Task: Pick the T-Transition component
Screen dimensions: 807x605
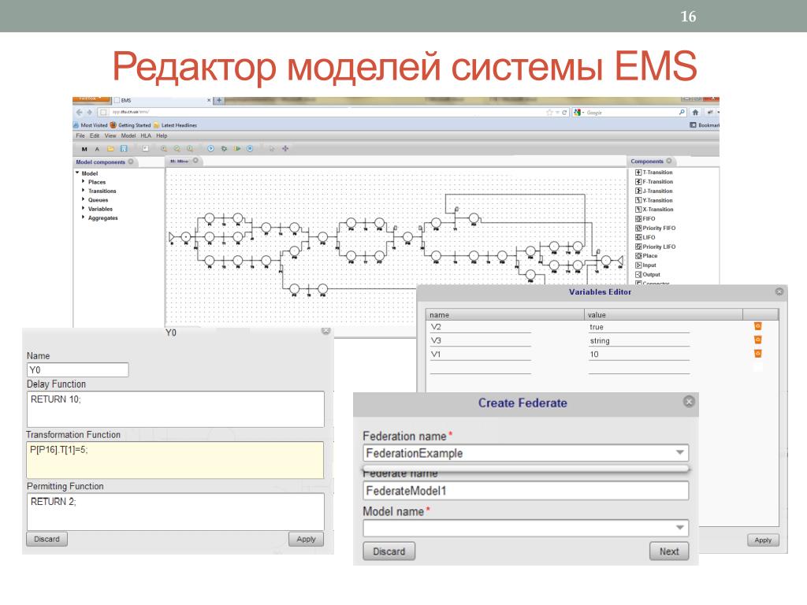Action: 653,173
